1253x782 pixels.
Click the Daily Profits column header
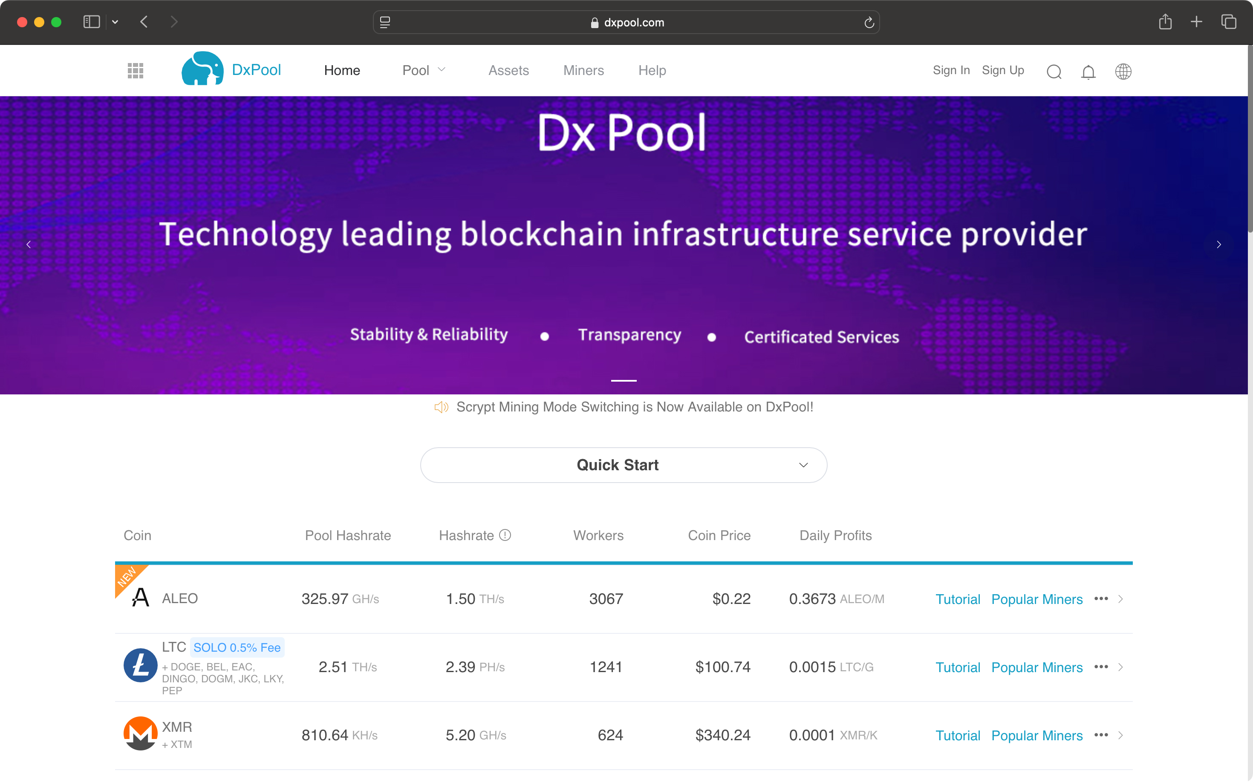pos(835,535)
